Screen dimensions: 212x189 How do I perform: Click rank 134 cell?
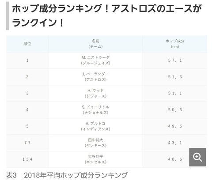point(27,159)
